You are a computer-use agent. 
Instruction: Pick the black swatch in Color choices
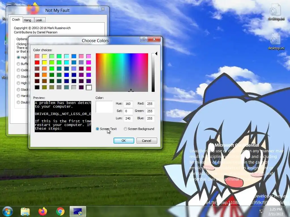37,87
